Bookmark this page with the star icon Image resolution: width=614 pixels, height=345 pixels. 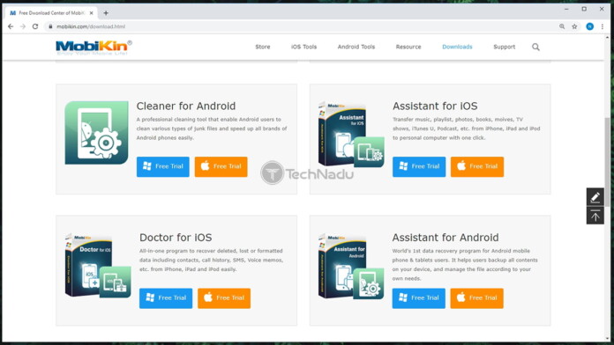[x=574, y=26]
